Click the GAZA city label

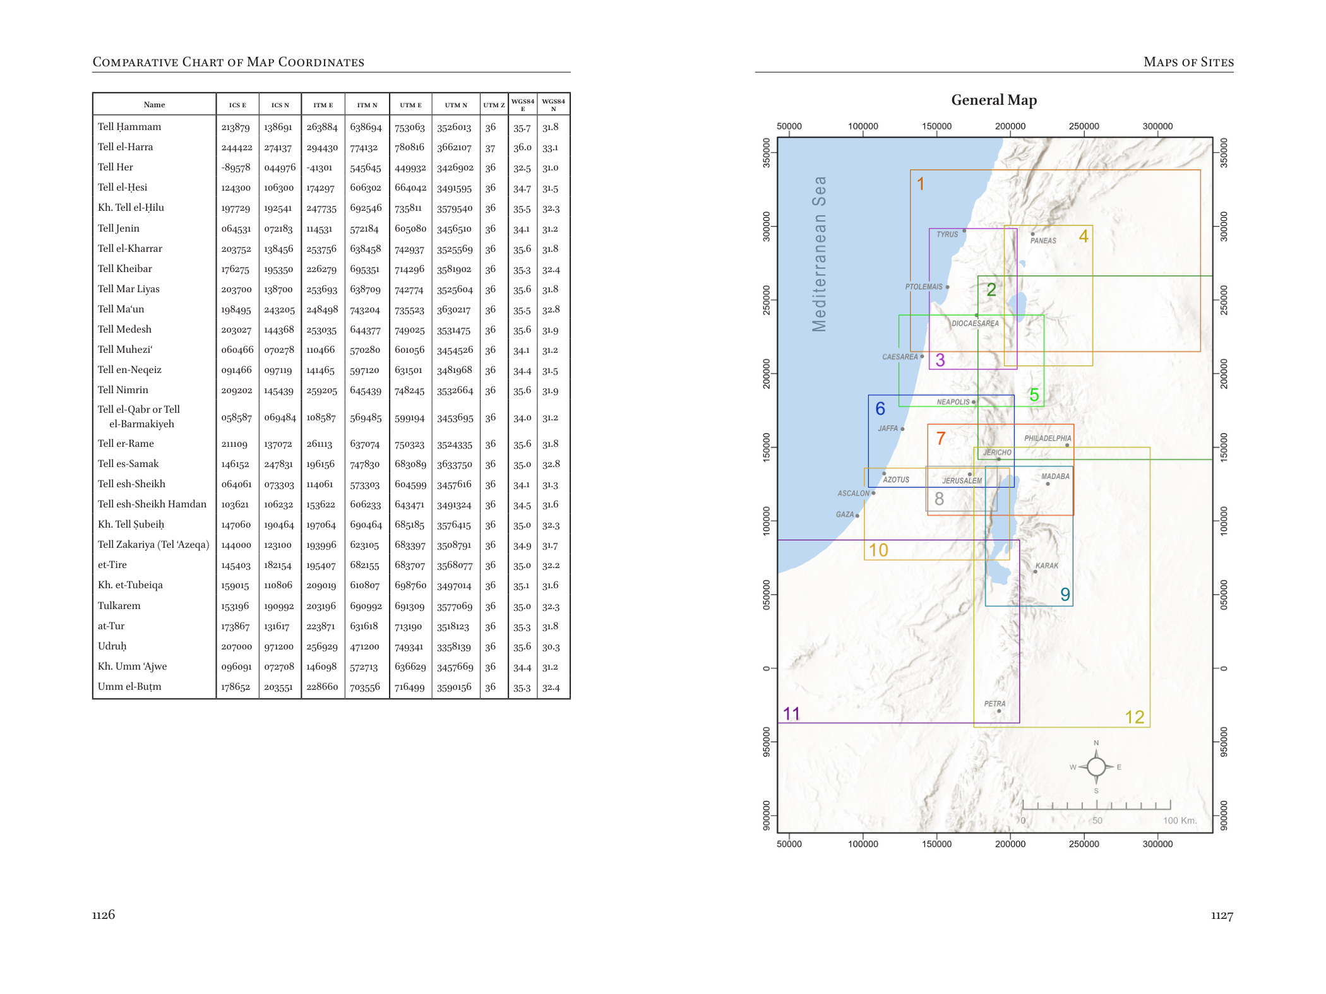click(x=845, y=515)
